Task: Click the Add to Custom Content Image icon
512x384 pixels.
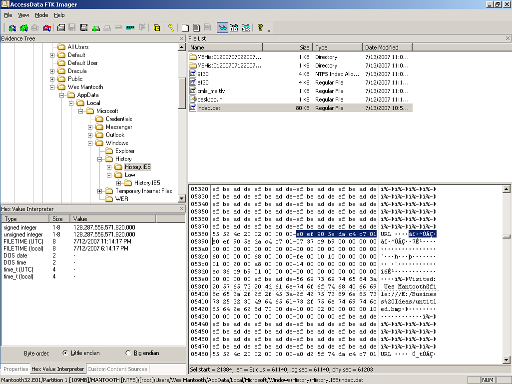Action: click(x=96, y=28)
